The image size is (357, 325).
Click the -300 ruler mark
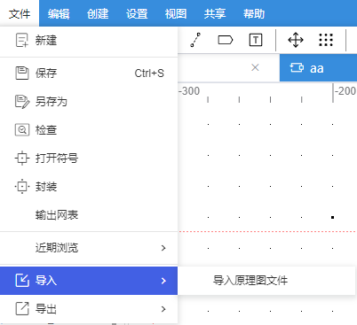[189, 91]
